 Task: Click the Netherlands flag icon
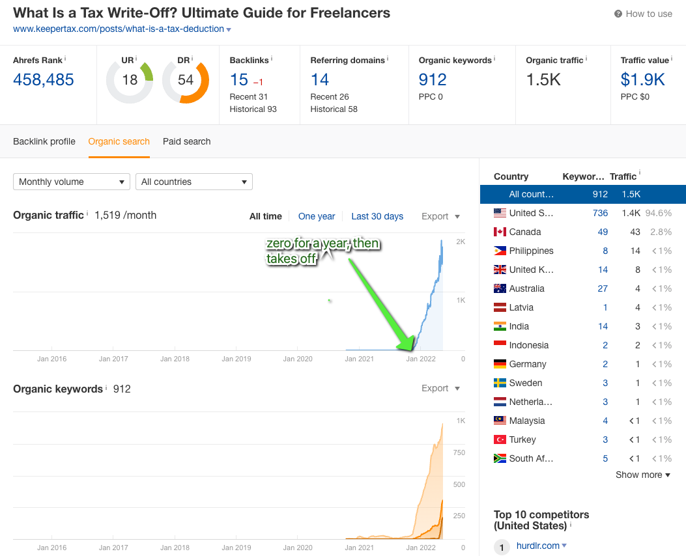(500, 402)
